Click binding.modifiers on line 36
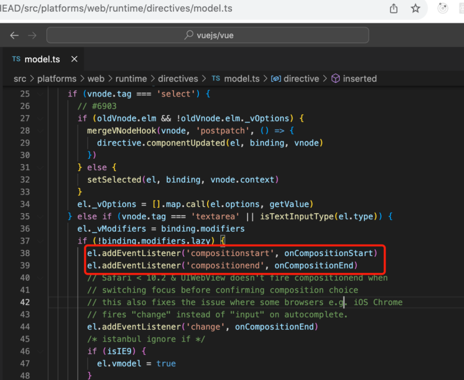Viewport: 464px width, 380px height. (203, 229)
